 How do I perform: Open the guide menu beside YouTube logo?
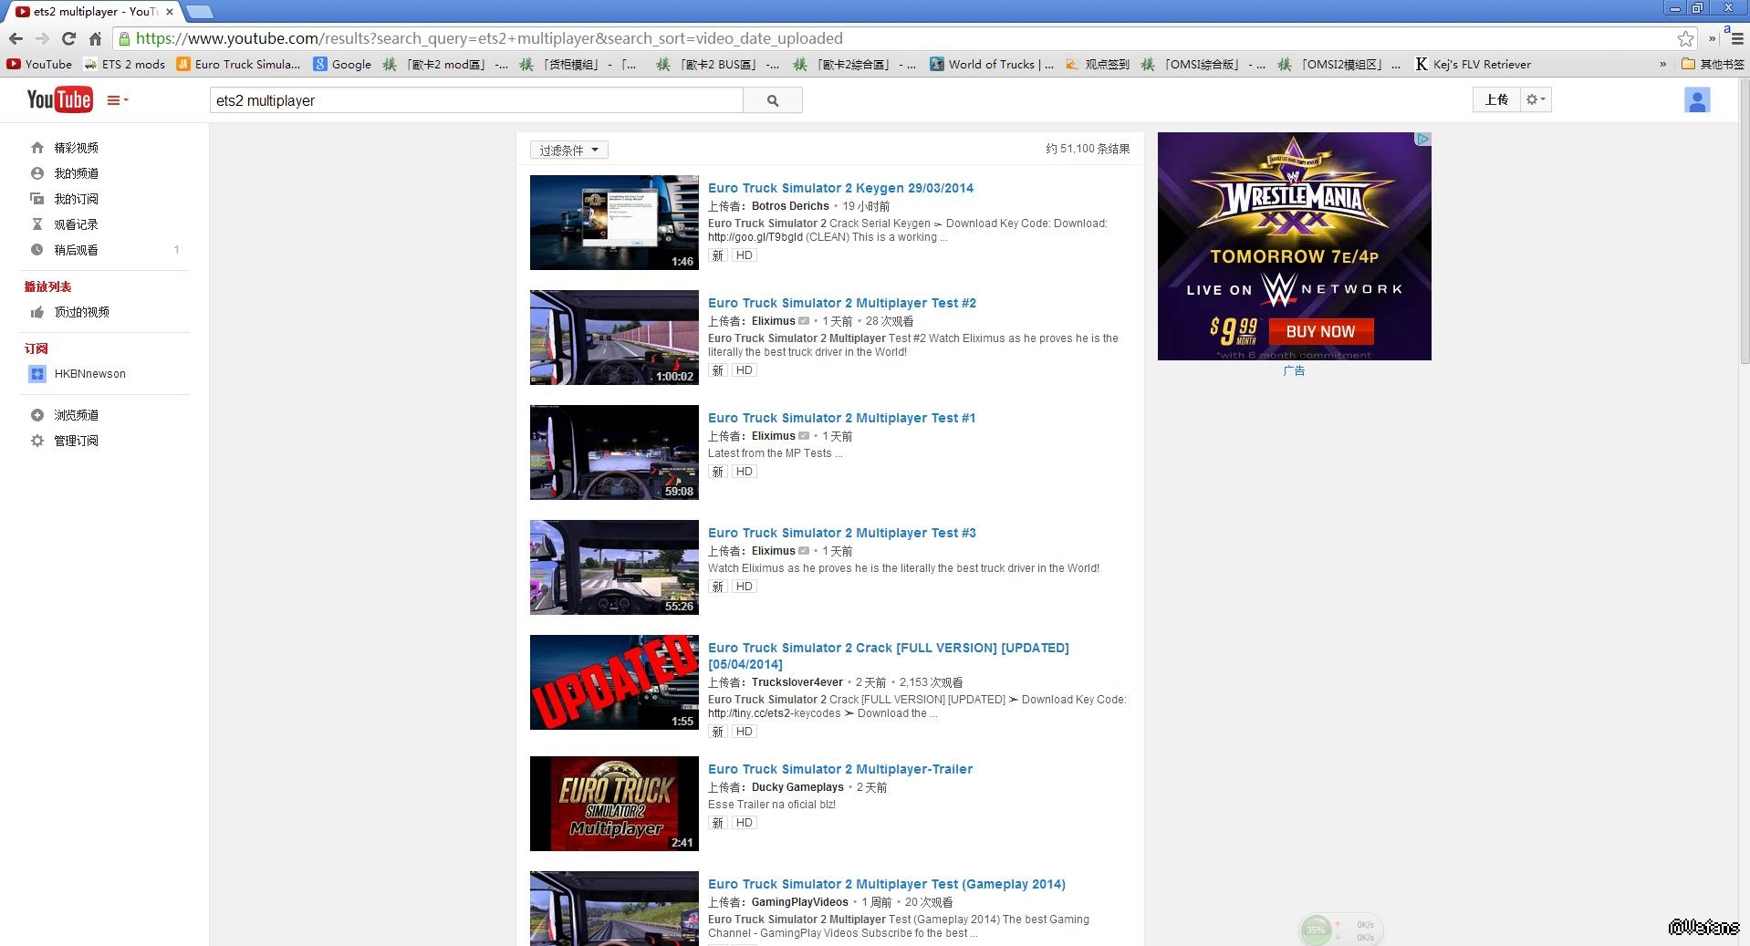(x=117, y=100)
